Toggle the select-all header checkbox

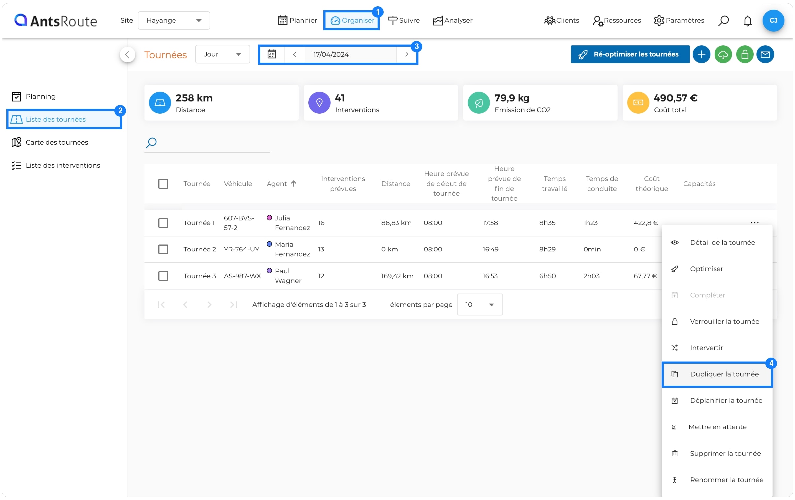[163, 183]
